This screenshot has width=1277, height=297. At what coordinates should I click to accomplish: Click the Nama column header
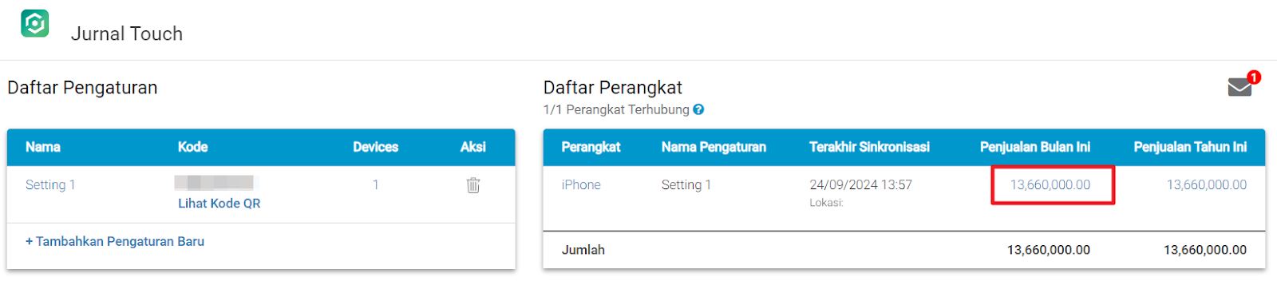click(x=43, y=147)
